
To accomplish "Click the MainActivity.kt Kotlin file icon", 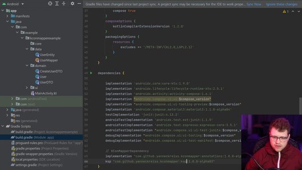I will (33, 93).
